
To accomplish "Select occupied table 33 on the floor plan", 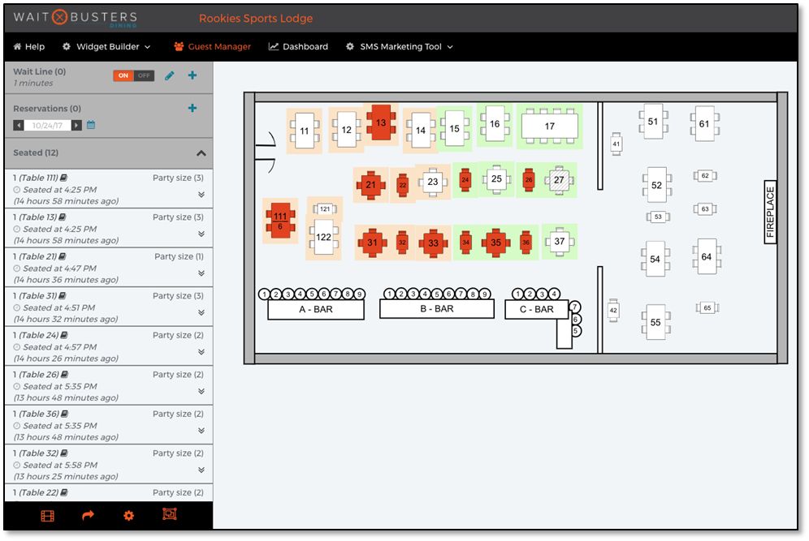I will pyautogui.click(x=433, y=243).
